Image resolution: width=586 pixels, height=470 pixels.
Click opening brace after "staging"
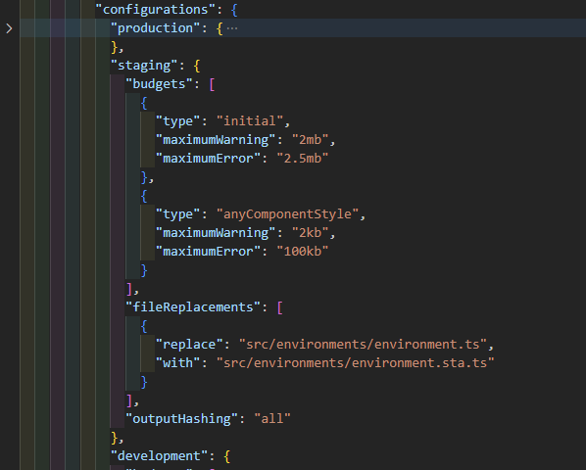(x=197, y=66)
